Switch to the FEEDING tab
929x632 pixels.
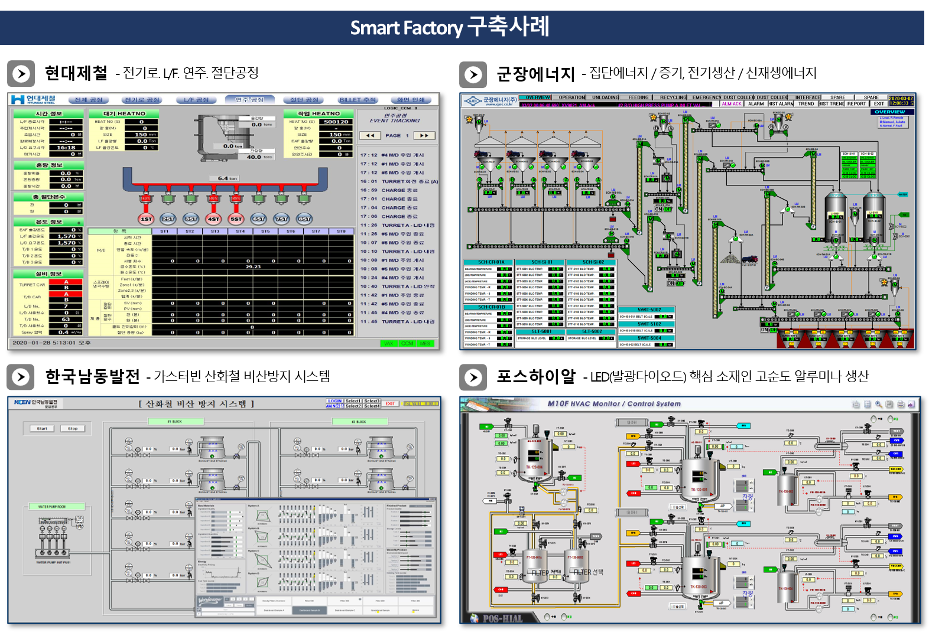[x=638, y=97]
